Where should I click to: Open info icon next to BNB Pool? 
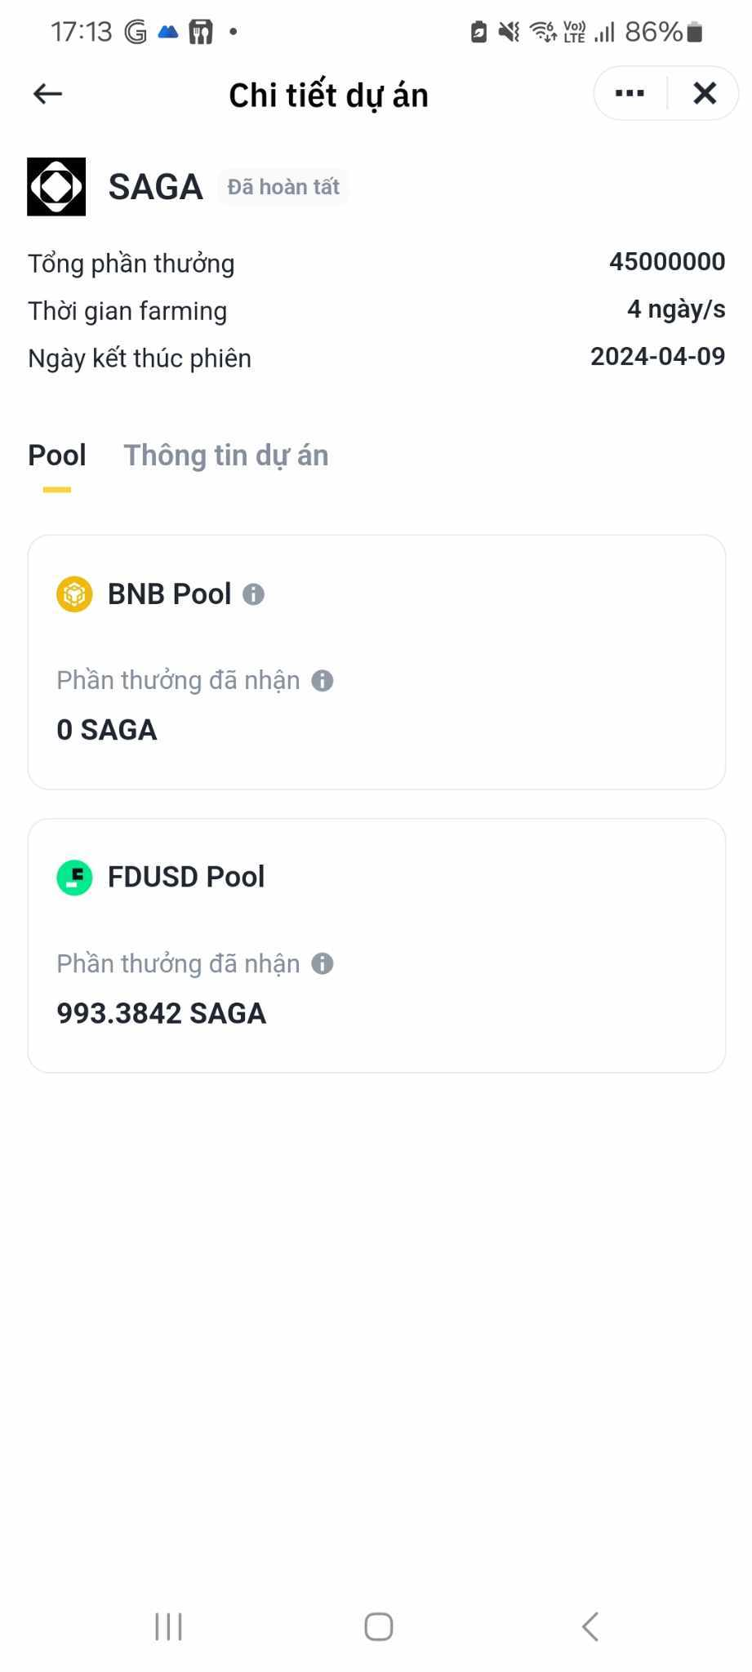(254, 594)
